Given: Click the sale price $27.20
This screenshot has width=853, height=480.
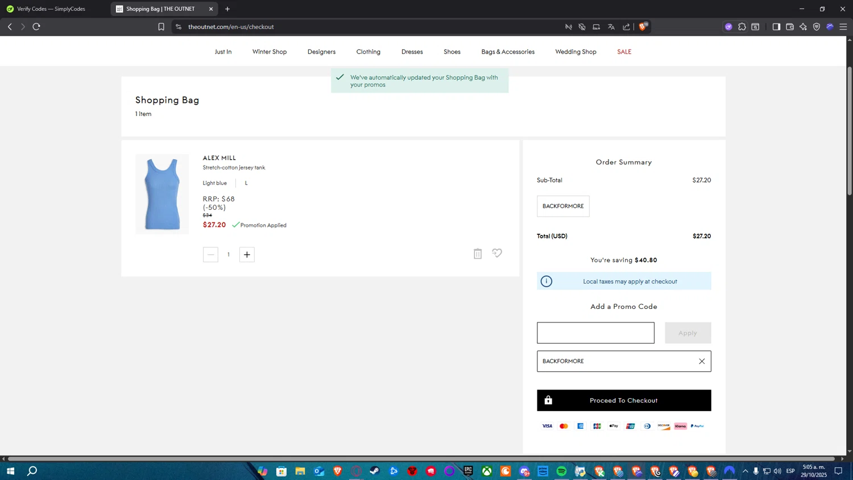Looking at the screenshot, I should pyautogui.click(x=214, y=225).
